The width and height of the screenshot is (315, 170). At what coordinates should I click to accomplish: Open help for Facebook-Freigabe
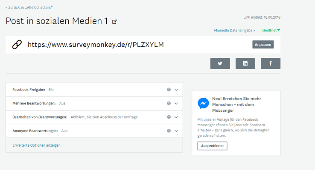pyautogui.click(x=169, y=90)
